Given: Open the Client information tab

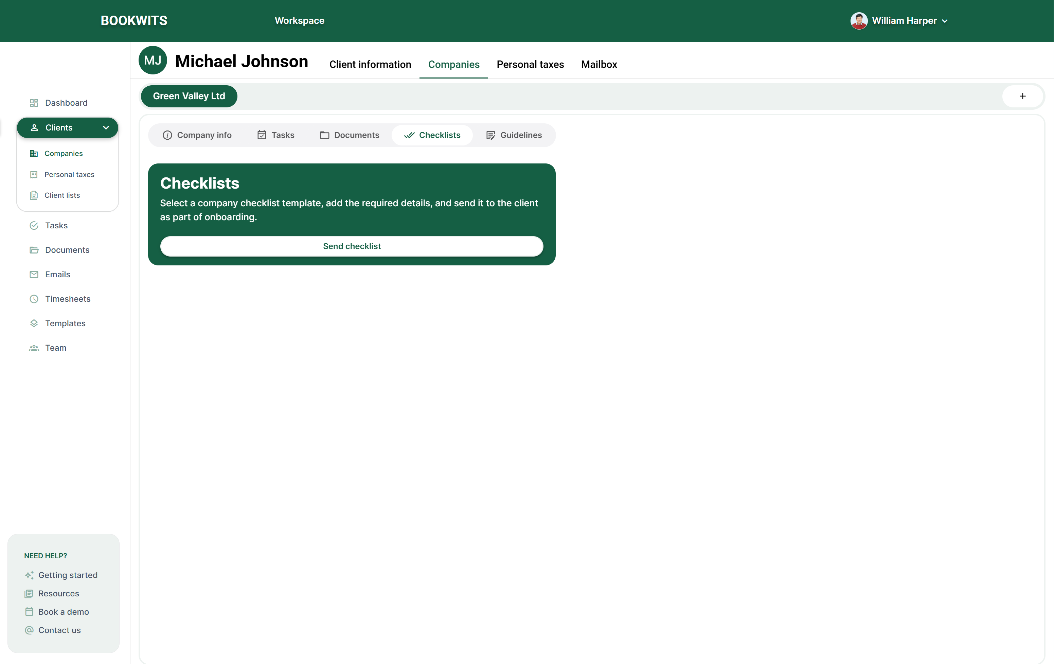Looking at the screenshot, I should (x=370, y=65).
